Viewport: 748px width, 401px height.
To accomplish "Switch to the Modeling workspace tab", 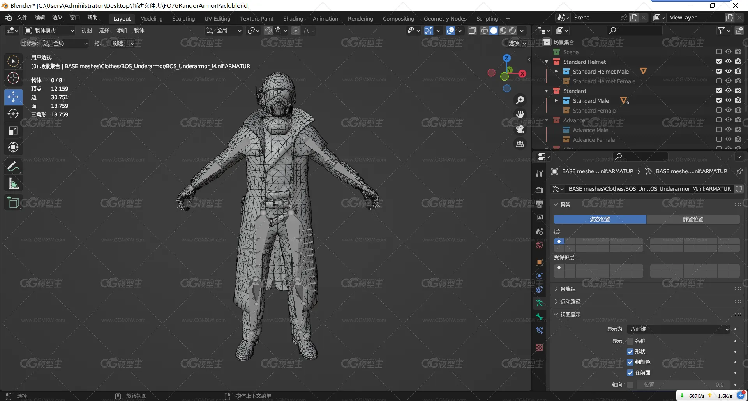I will coord(151,19).
